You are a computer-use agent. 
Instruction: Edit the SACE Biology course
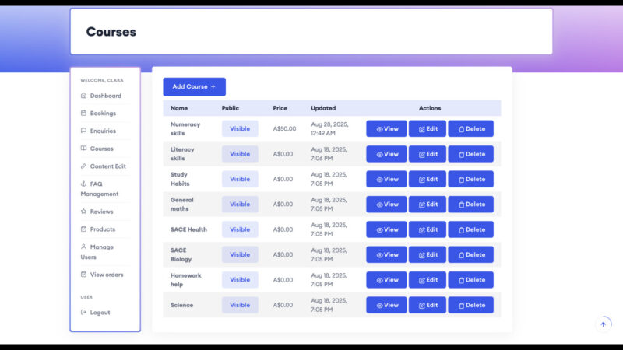coord(427,255)
